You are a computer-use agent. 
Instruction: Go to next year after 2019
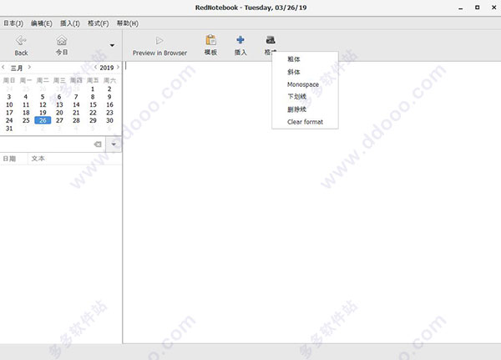(x=119, y=67)
